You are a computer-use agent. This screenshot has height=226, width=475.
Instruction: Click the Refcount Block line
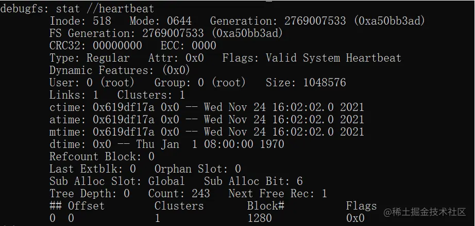[x=101, y=156]
